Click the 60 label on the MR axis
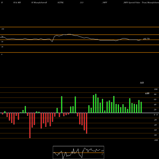Image resolution: width=159 pixels, height=159 pixels. (155, 100)
